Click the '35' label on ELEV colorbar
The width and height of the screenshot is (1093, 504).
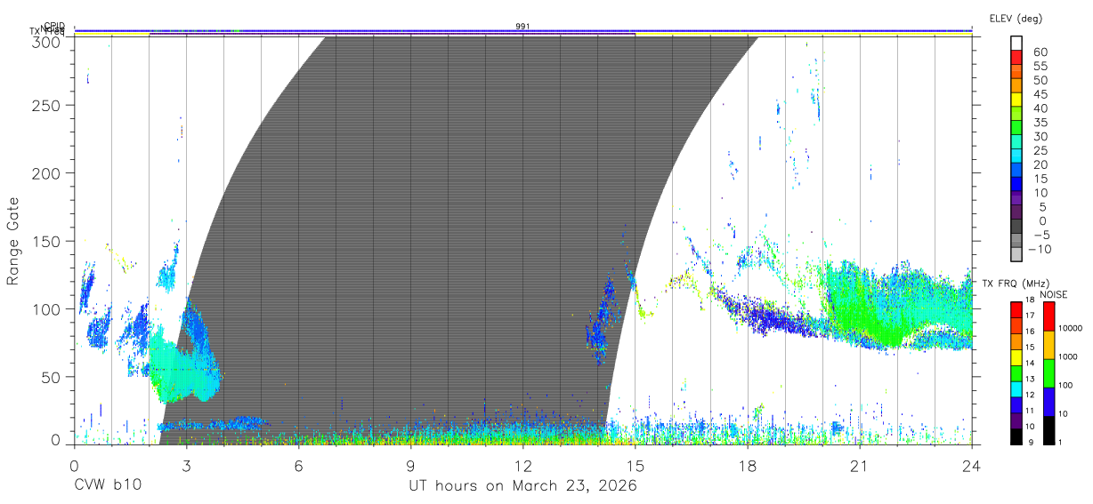[x=1040, y=123]
